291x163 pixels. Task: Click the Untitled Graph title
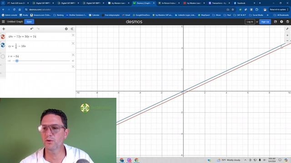15,22
